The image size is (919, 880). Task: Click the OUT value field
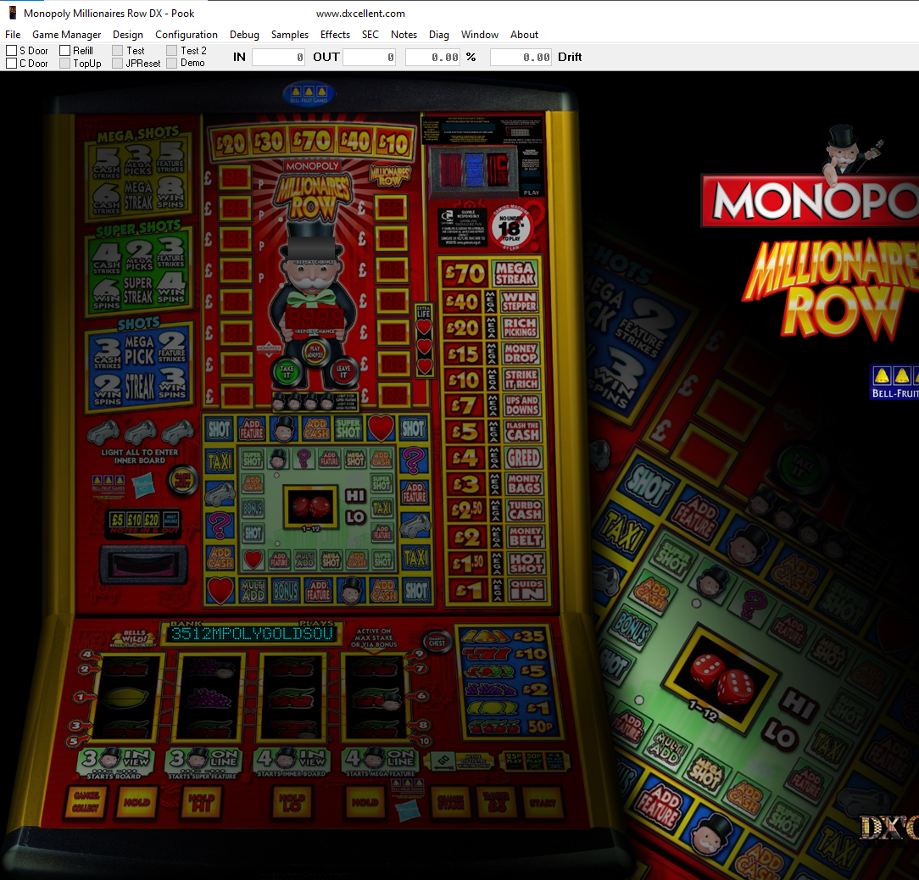click(x=370, y=57)
